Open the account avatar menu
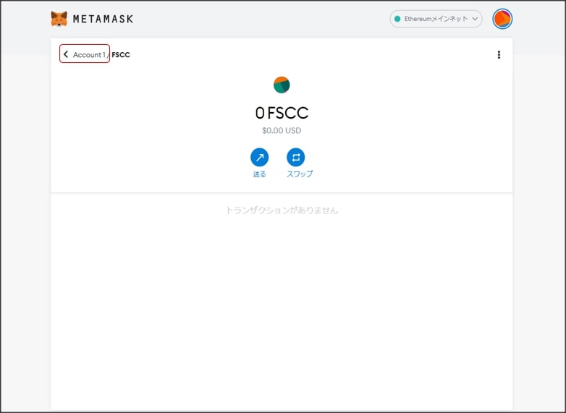This screenshot has width=566, height=413. click(502, 19)
